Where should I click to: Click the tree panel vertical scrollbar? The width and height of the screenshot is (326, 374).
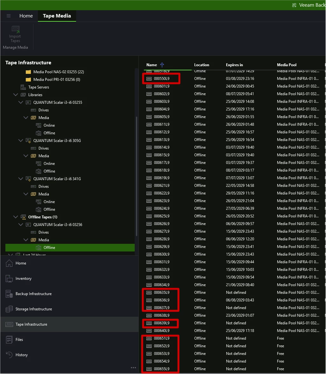[x=137, y=177]
